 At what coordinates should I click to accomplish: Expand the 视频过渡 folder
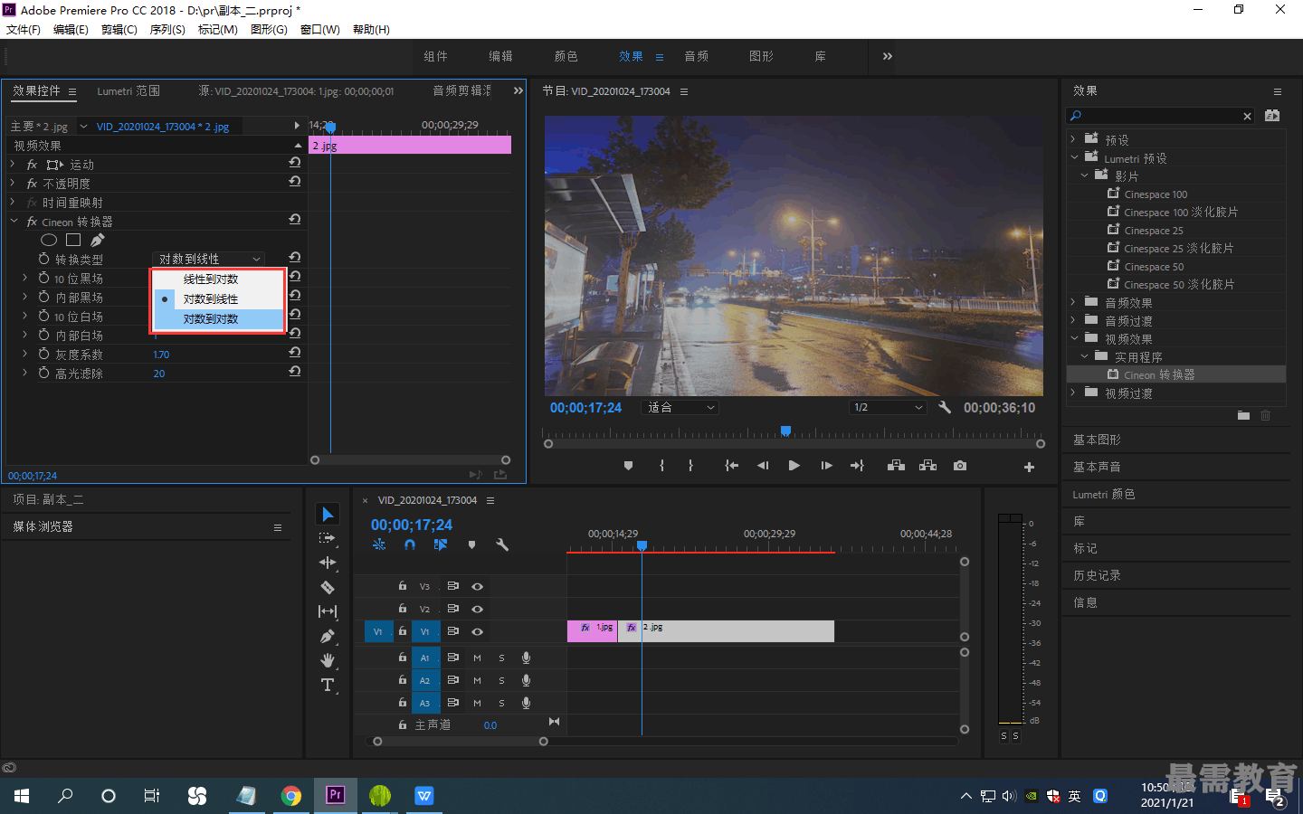1073,393
